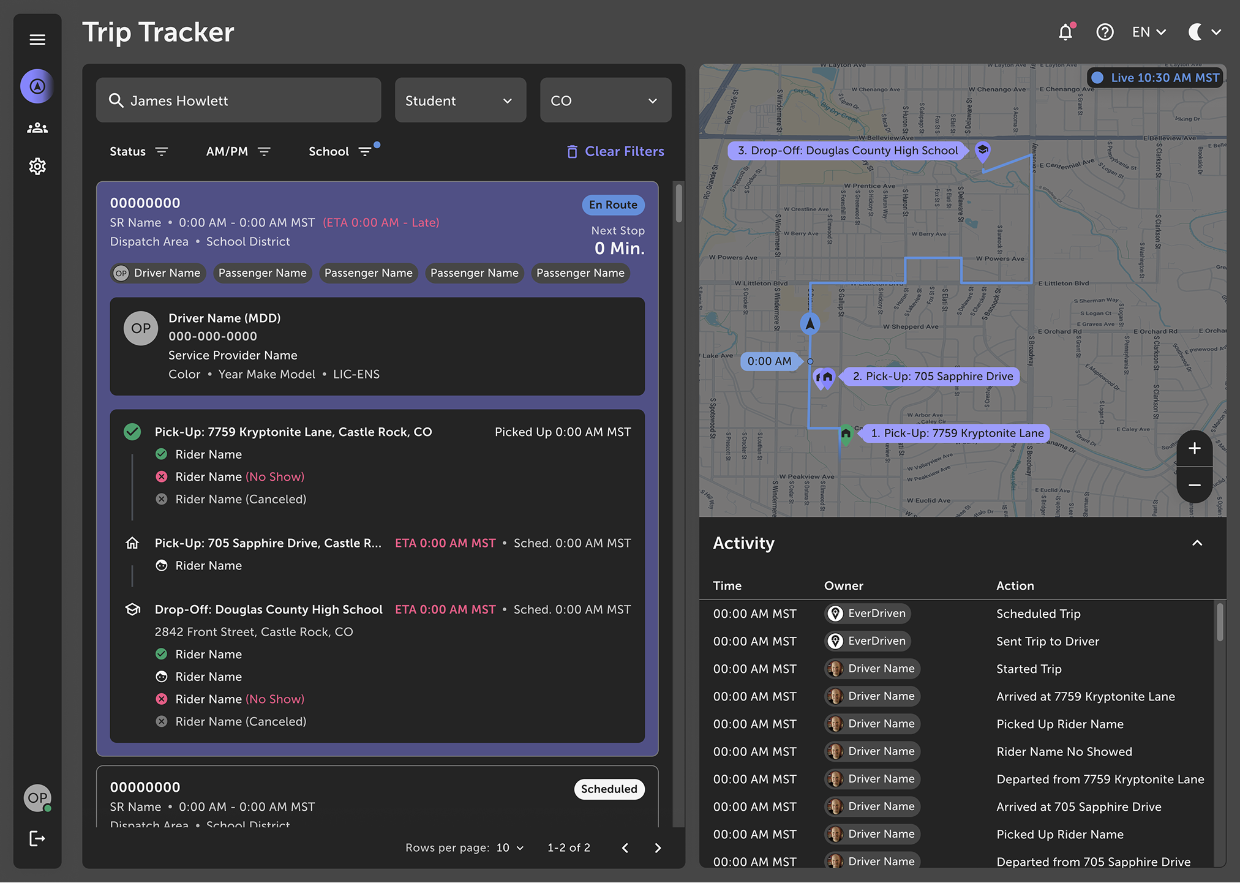Screen dimensions: 1240x883
Task: Click the Time column header
Action: 727,586
